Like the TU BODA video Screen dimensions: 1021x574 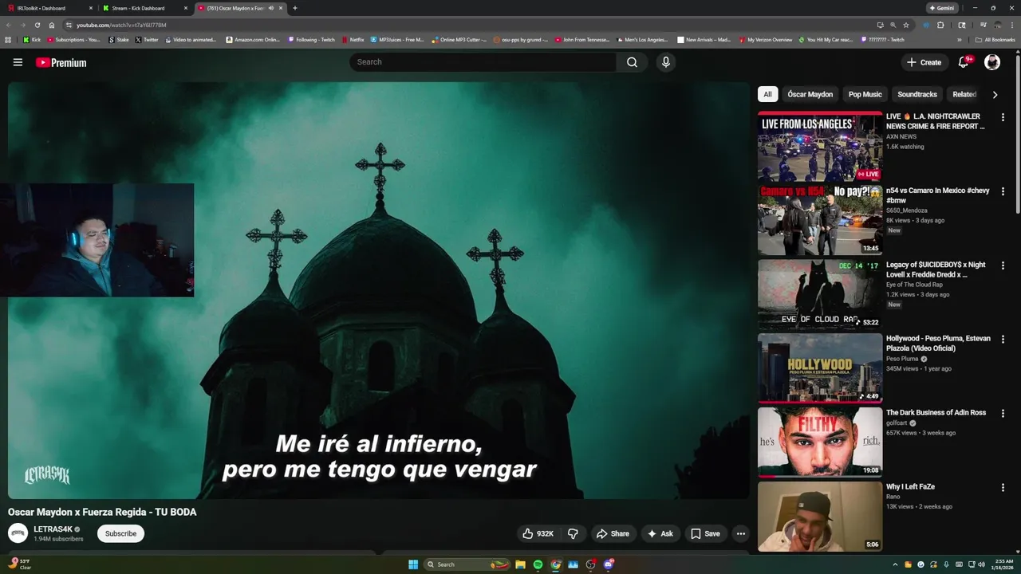tap(538, 533)
